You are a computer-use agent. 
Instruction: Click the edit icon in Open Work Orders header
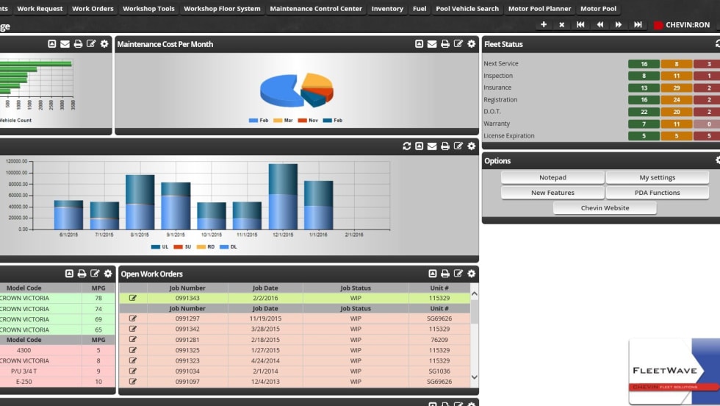coord(458,274)
